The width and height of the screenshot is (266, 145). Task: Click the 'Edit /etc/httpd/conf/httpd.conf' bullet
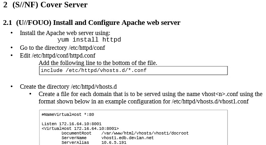[x=58, y=56]
